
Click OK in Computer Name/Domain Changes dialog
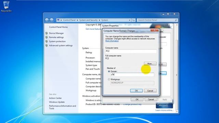click(x=136, y=91)
